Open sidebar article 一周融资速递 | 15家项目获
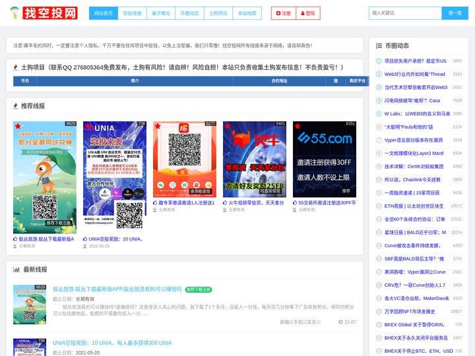Screen dimensions: 475x356 tap(412, 193)
